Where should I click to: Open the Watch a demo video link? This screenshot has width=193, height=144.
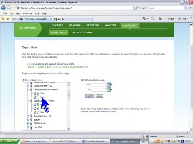(x=63, y=67)
